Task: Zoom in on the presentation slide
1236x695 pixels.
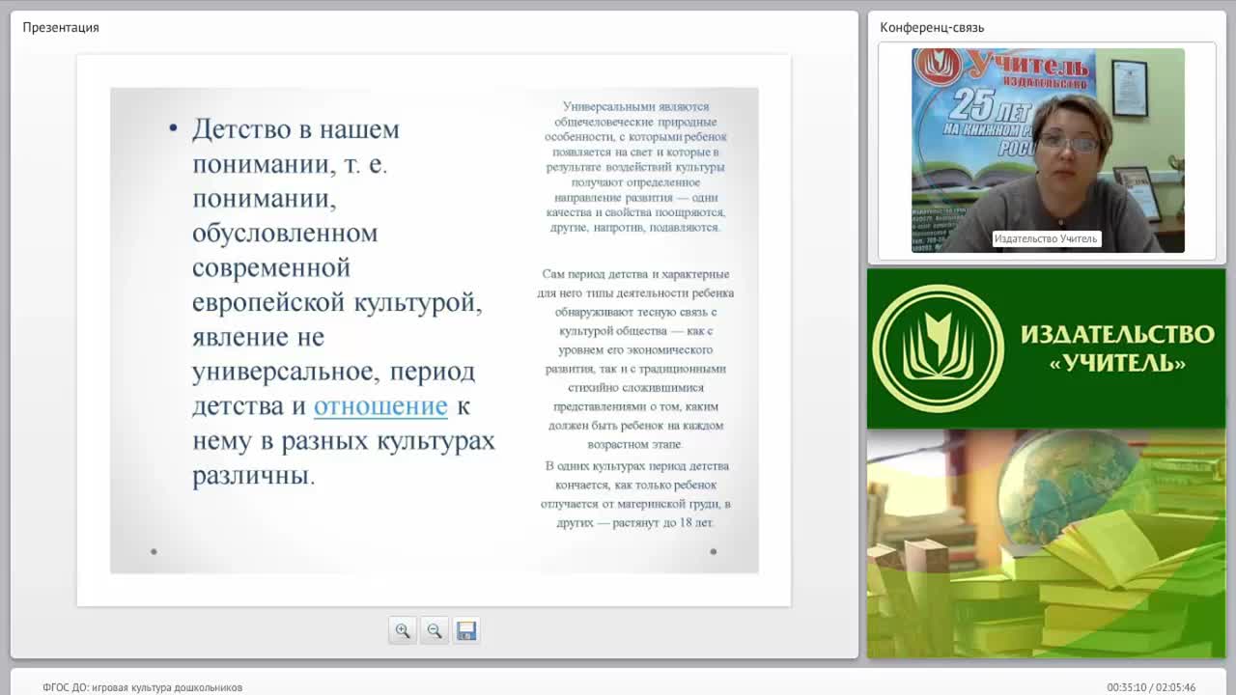Action: [403, 630]
